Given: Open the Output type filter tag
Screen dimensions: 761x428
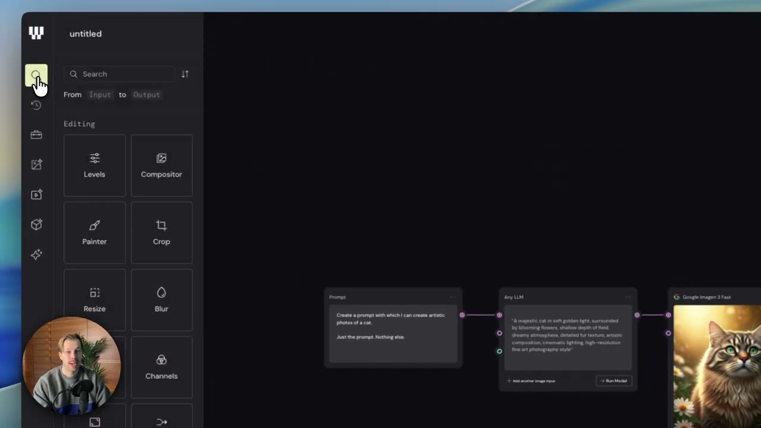Looking at the screenshot, I should (146, 95).
